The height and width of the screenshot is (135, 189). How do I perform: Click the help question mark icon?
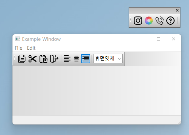click(170, 20)
